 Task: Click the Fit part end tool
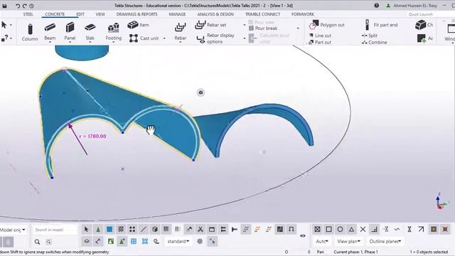[381, 25]
